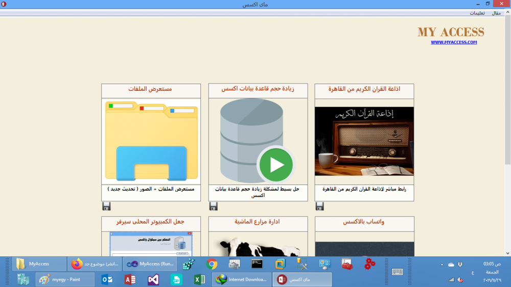Screen dimensions: 511x287
Task: Open جعل الكمبيوتر المحلى سيرفر card title
Action: tap(150, 222)
